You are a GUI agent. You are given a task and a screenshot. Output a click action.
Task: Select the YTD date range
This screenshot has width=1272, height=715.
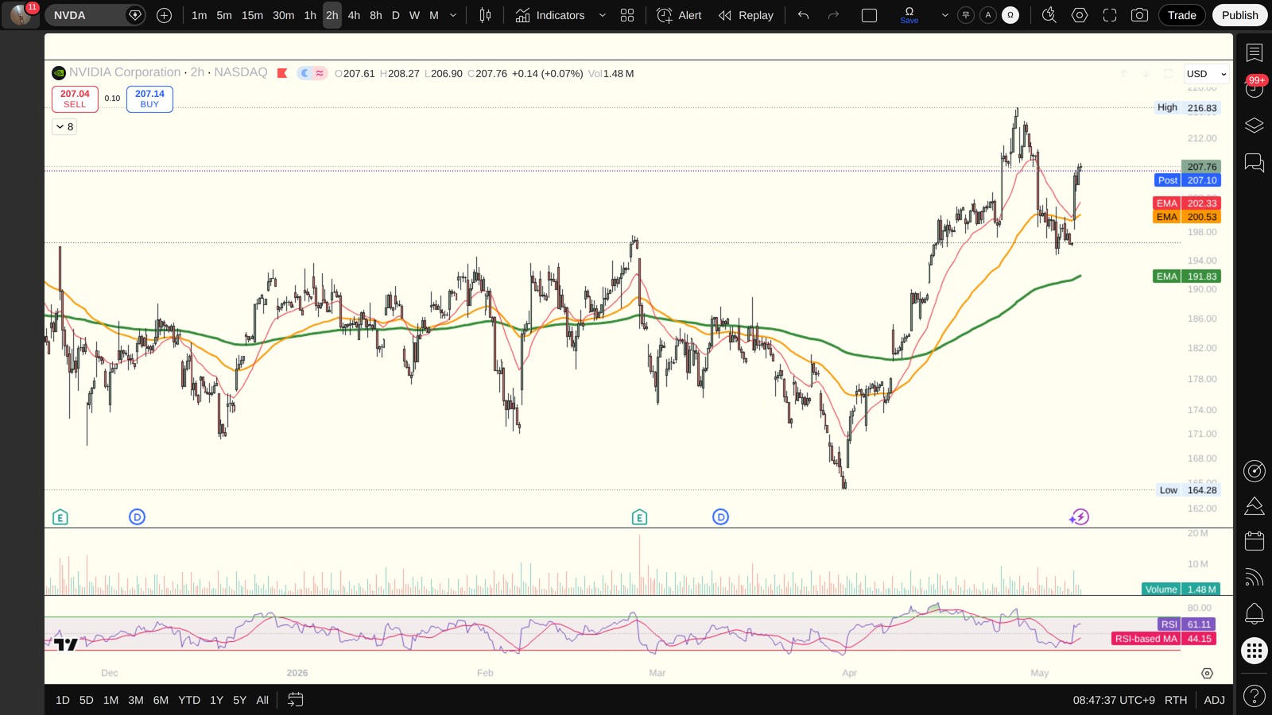189,700
